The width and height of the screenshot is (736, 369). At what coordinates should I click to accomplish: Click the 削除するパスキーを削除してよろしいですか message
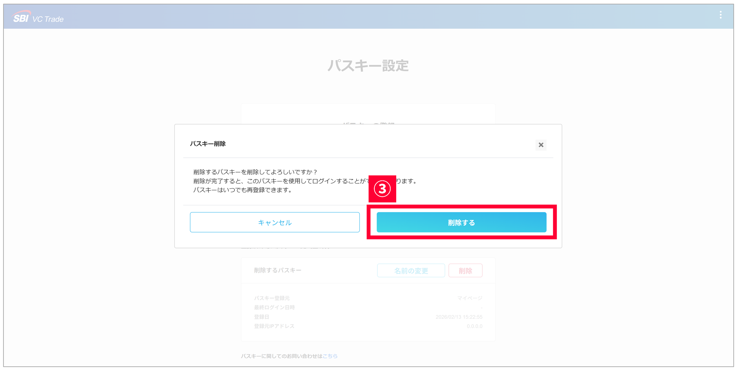(255, 172)
